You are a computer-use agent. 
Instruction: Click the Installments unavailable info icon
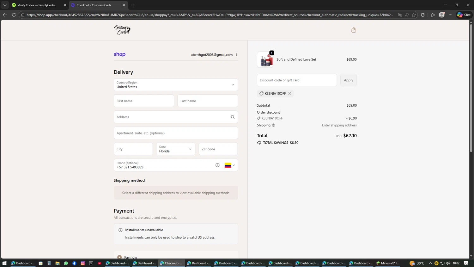(x=120, y=230)
